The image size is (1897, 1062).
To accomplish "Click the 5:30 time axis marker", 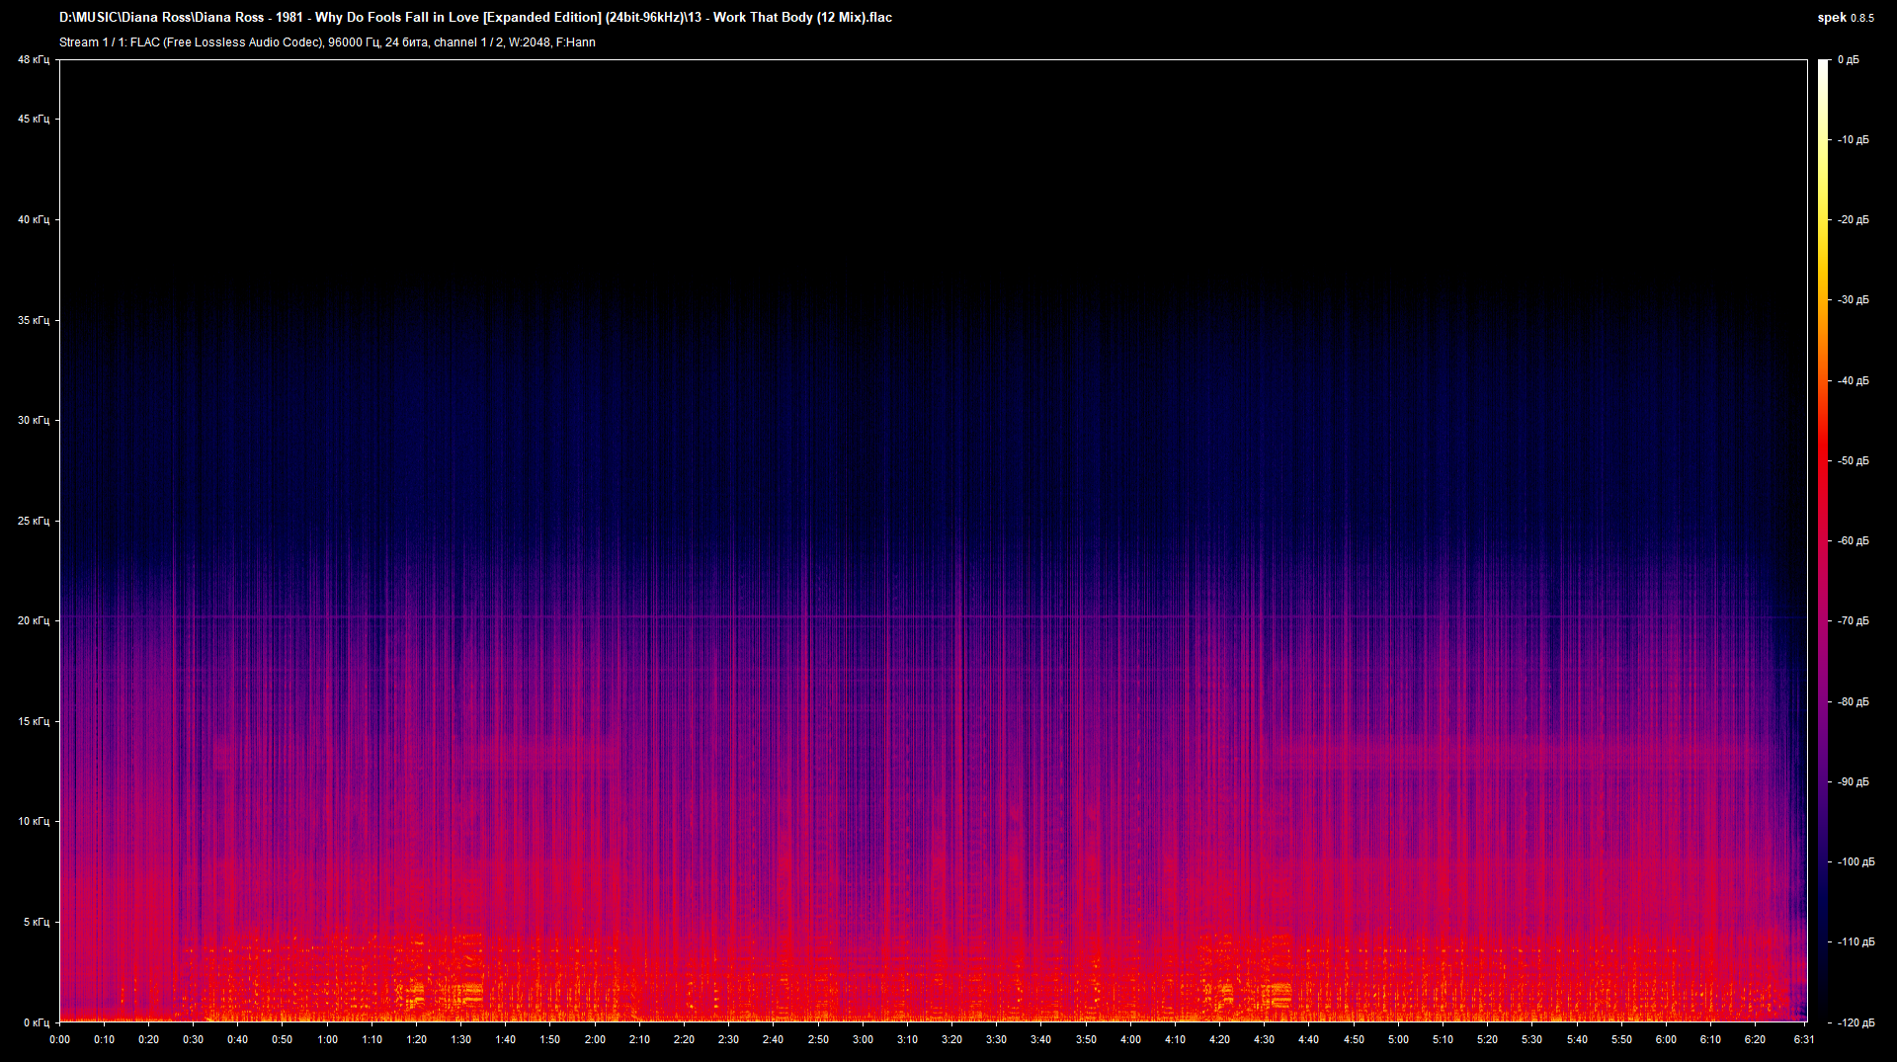I will pyautogui.click(x=1532, y=1039).
